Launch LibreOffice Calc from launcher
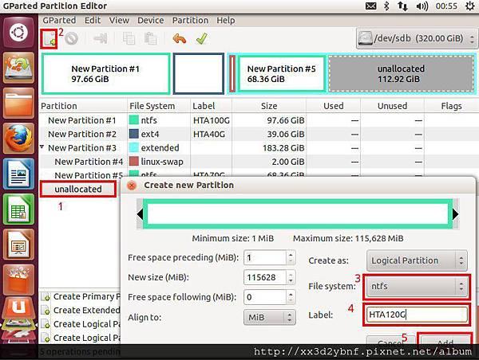Image resolution: width=479 pixels, height=360 pixels. pos(18,209)
